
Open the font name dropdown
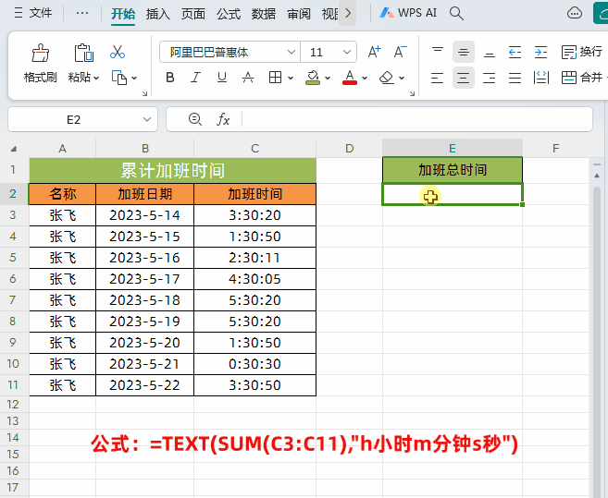click(x=292, y=52)
